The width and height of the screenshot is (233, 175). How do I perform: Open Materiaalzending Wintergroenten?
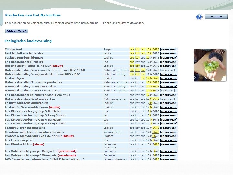pos(30,99)
